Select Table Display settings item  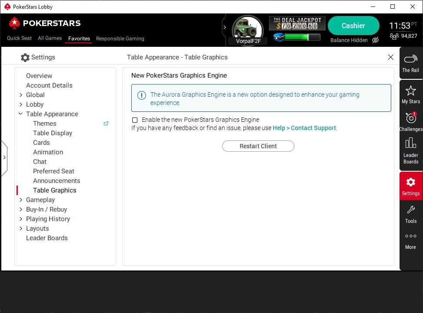(x=53, y=133)
